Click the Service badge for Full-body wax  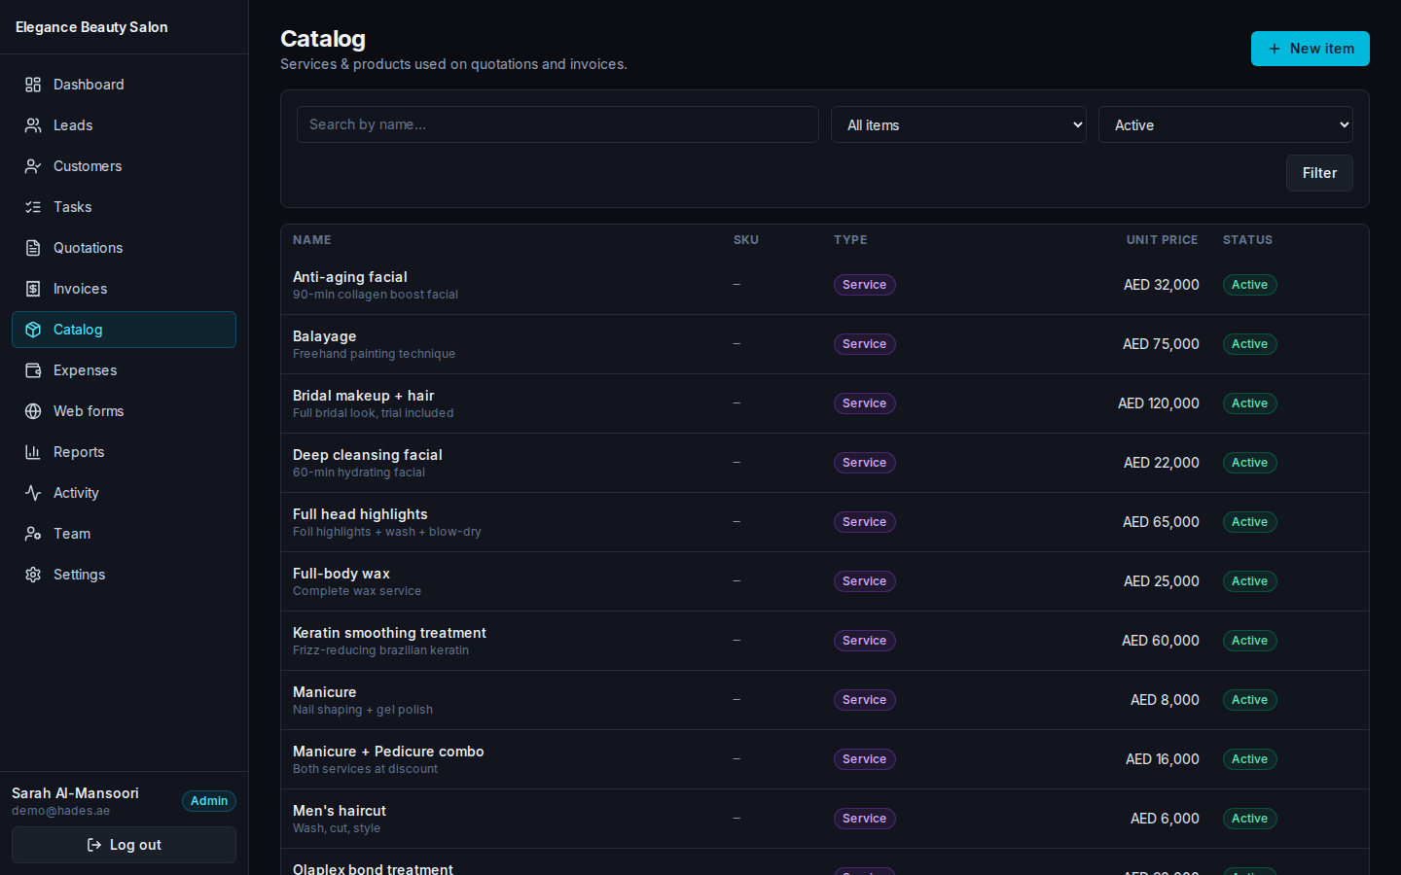point(864,581)
